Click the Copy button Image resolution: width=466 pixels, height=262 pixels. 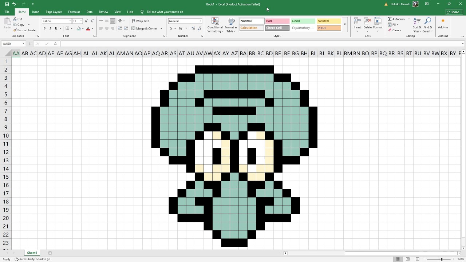tap(19, 25)
